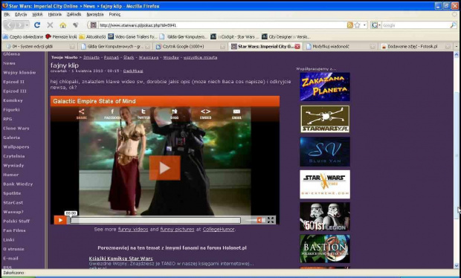This screenshot has width=461, height=278.
Task: Select the Warszawa city link
Action: pos(149,57)
